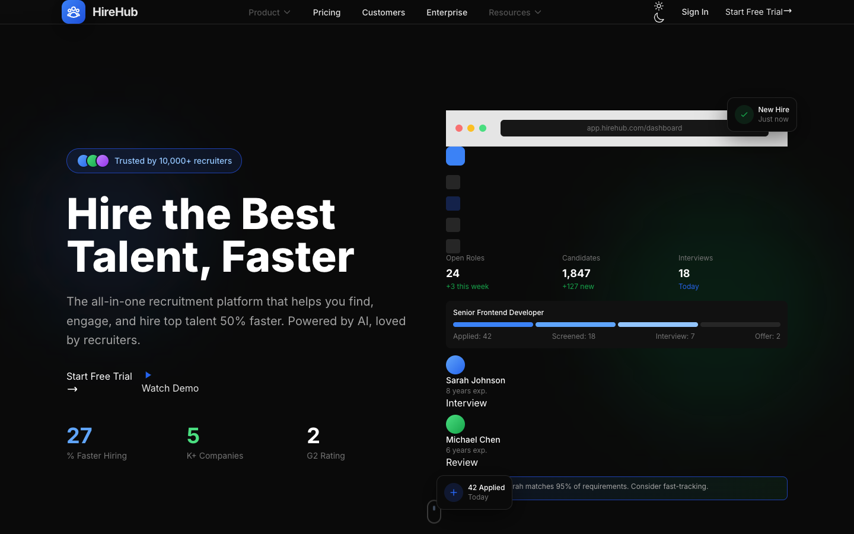Click the green checkmark on New Hire notification
This screenshot has width=854, height=534.
pyautogui.click(x=744, y=114)
